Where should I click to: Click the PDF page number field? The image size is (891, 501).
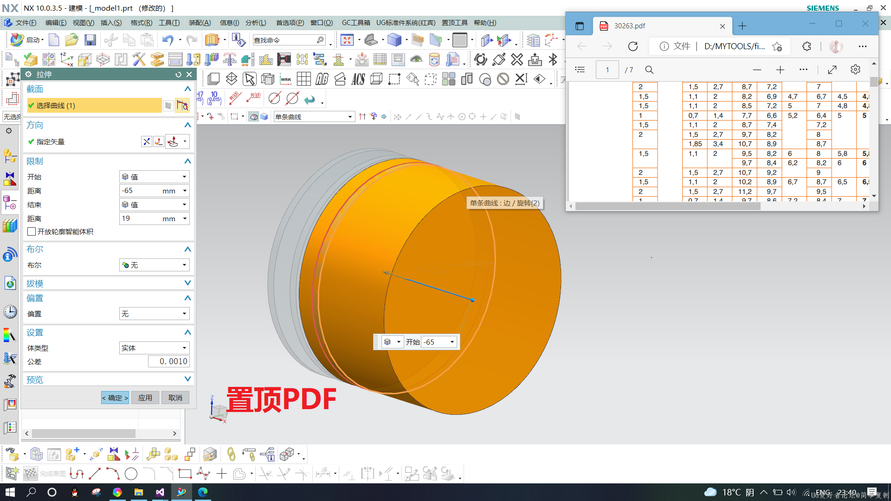click(x=607, y=70)
